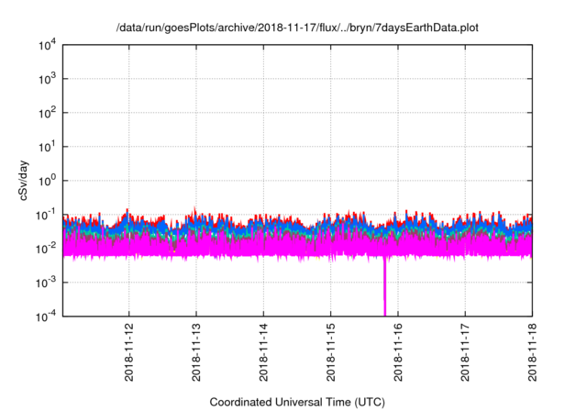
Task: Click the 10^0 y-axis tick label
Action: click(48, 180)
